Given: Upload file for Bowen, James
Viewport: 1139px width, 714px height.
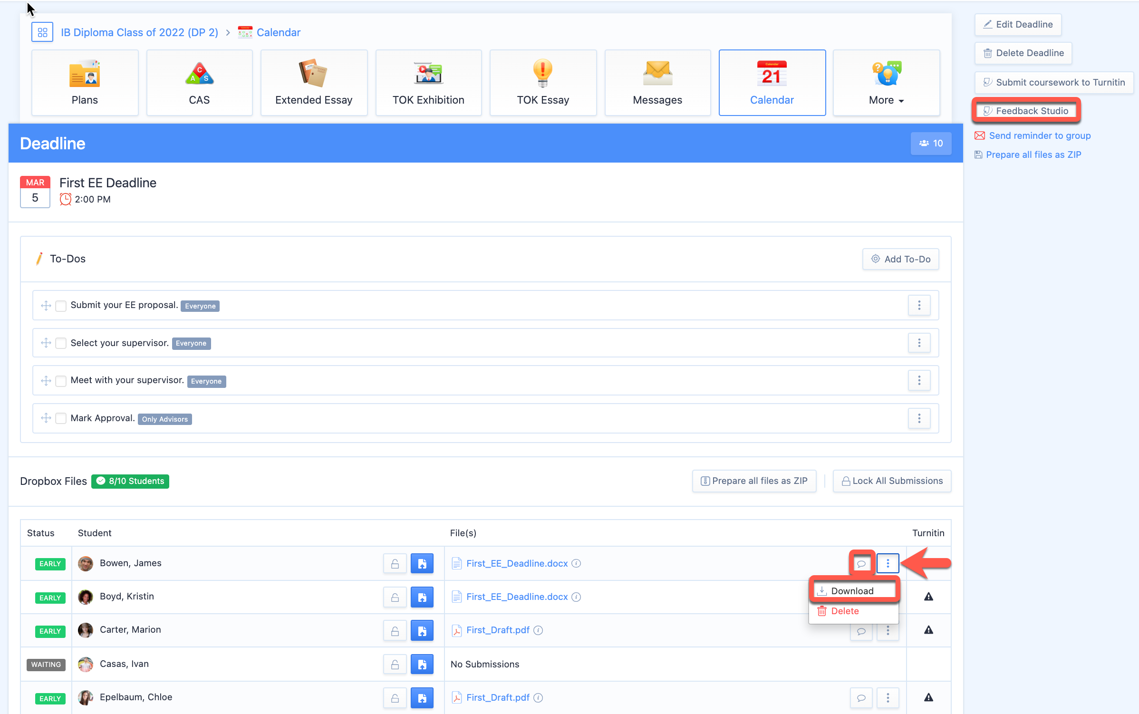Looking at the screenshot, I should point(422,564).
